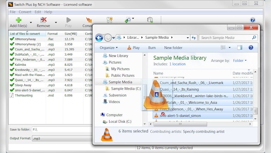Open the Edit menu in Switch Plus

click(x=38, y=12)
